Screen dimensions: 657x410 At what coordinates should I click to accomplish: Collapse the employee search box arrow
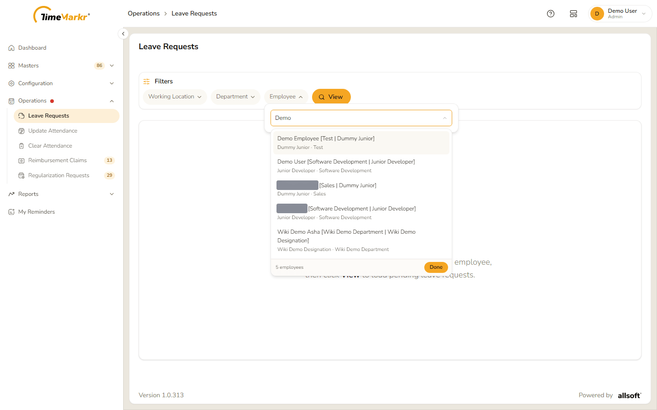pos(444,118)
